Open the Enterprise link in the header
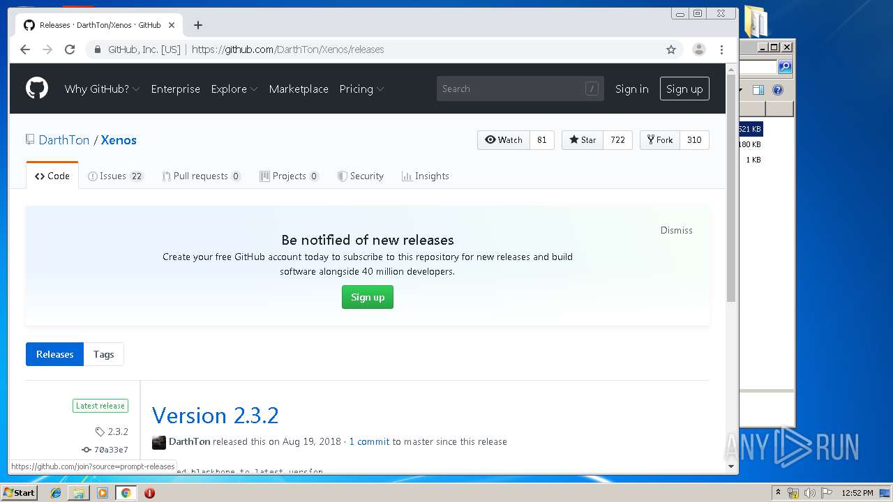The image size is (893, 502). click(x=175, y=89)
